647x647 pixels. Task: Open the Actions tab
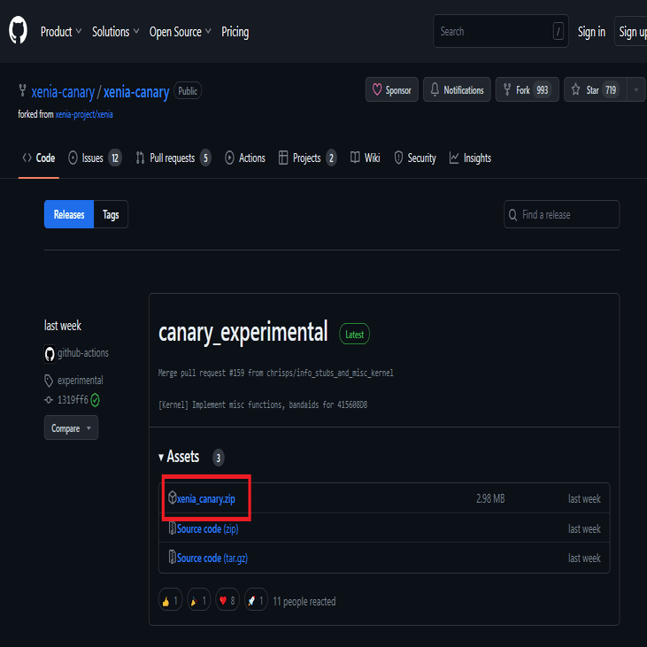pyautogui.click(x=245, y=158)
